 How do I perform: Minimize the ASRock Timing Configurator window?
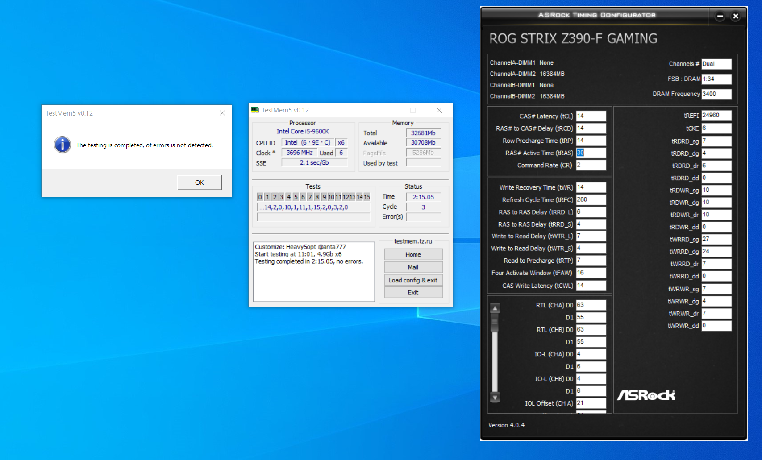point(720,16)
